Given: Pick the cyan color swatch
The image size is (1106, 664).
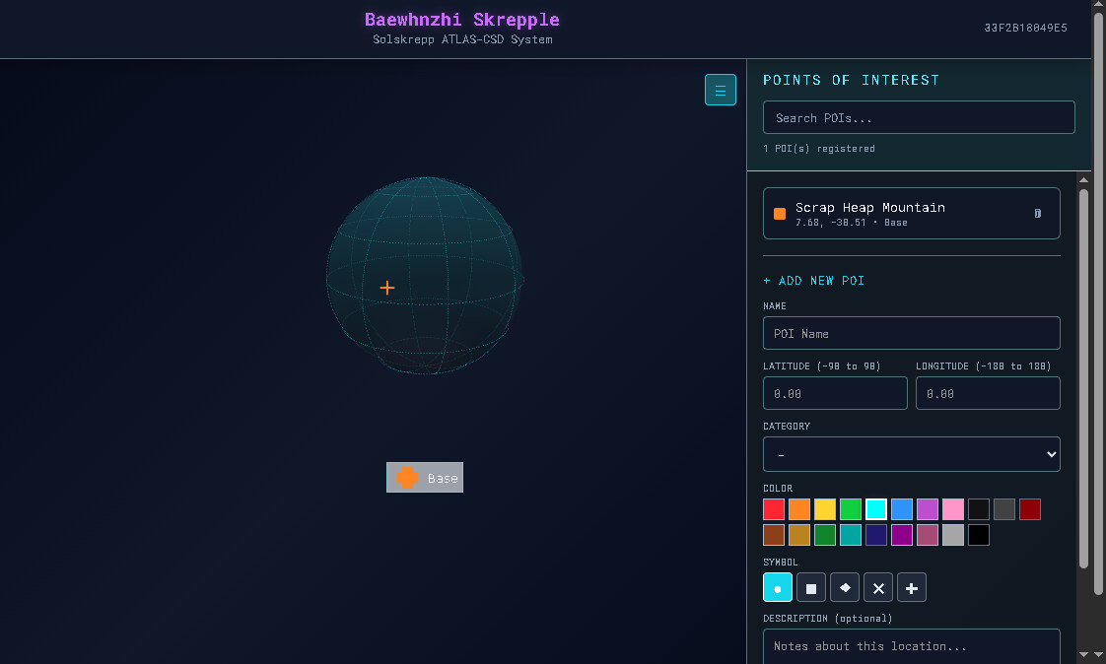Looking at the screenshot, I should point(876,509).
